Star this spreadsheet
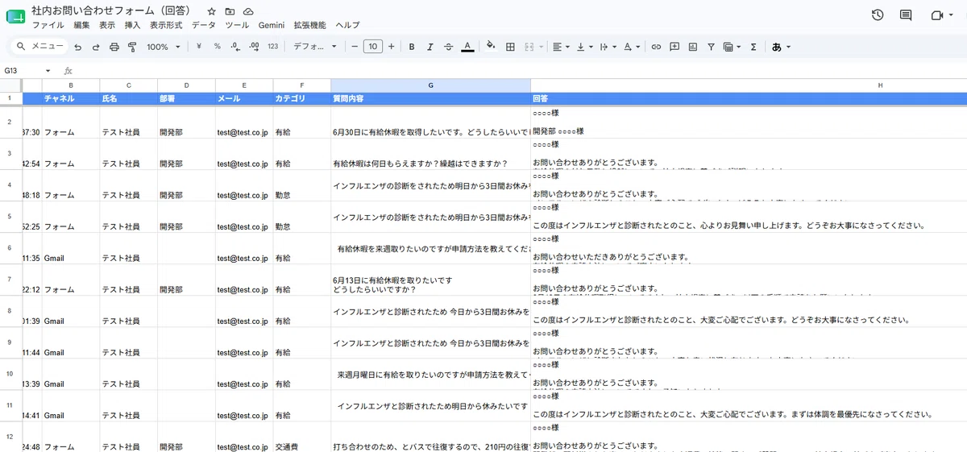This screenshot has width=967, height=452. click(x=211, y=12)
